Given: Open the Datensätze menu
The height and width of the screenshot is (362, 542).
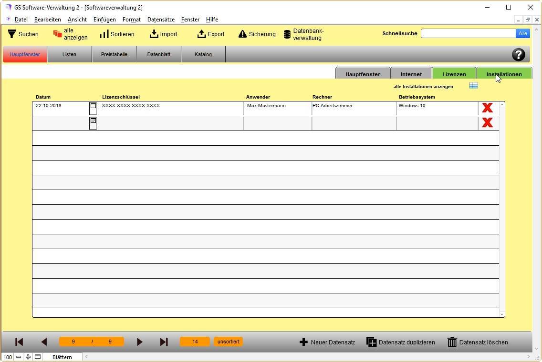Looking at the screenshot, I should 161,20.
